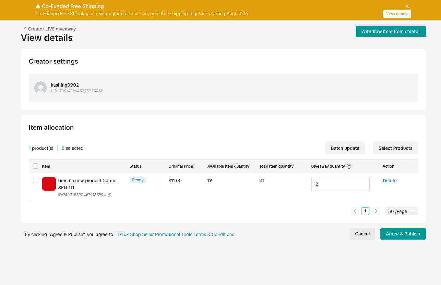Toggle the select-all checkbox in the table header
Screen dimensions: 441x285
click(36, 166)
